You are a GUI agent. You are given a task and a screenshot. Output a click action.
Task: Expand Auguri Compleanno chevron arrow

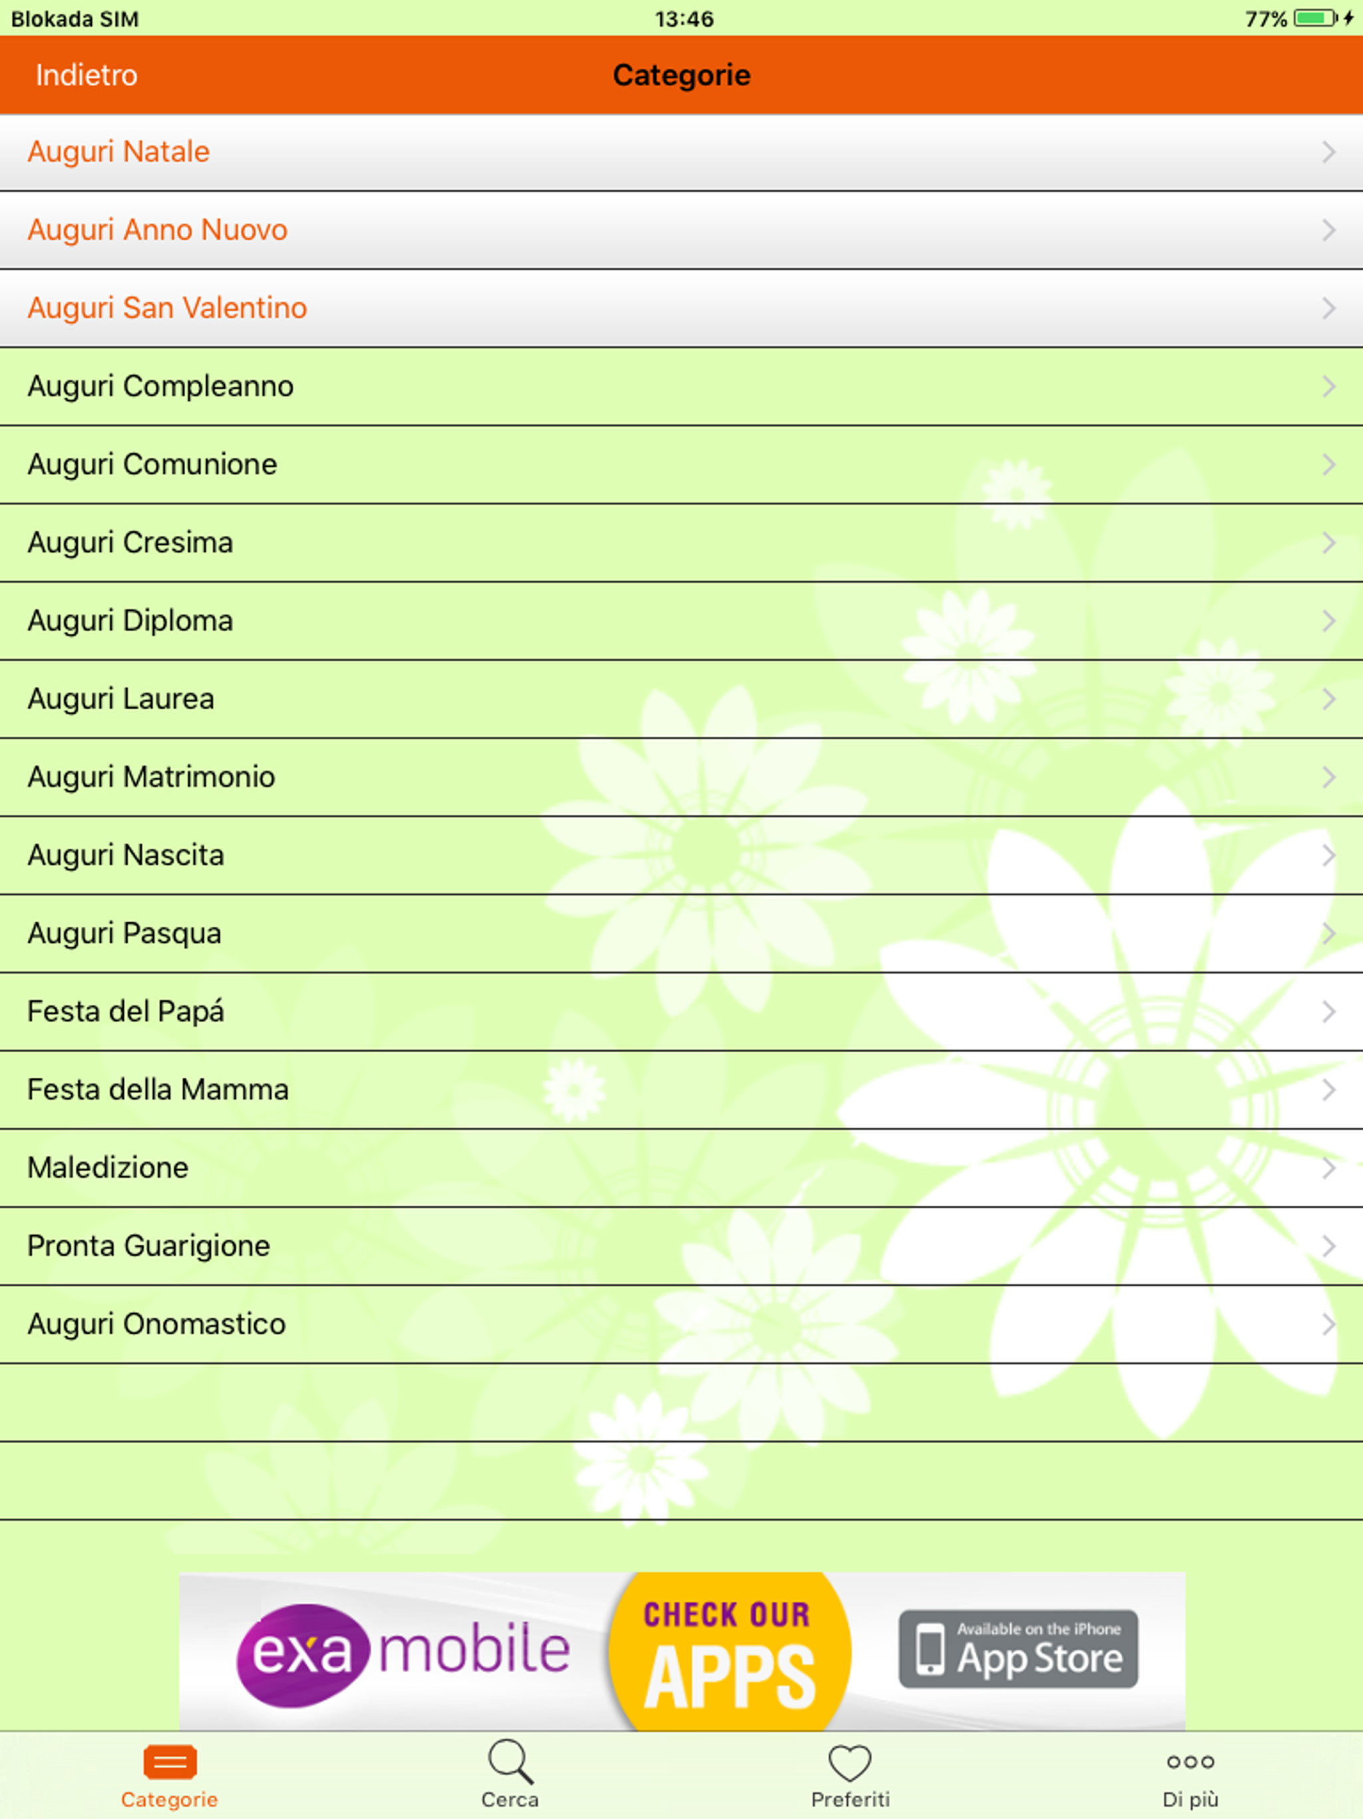[x=1328, y=386]
